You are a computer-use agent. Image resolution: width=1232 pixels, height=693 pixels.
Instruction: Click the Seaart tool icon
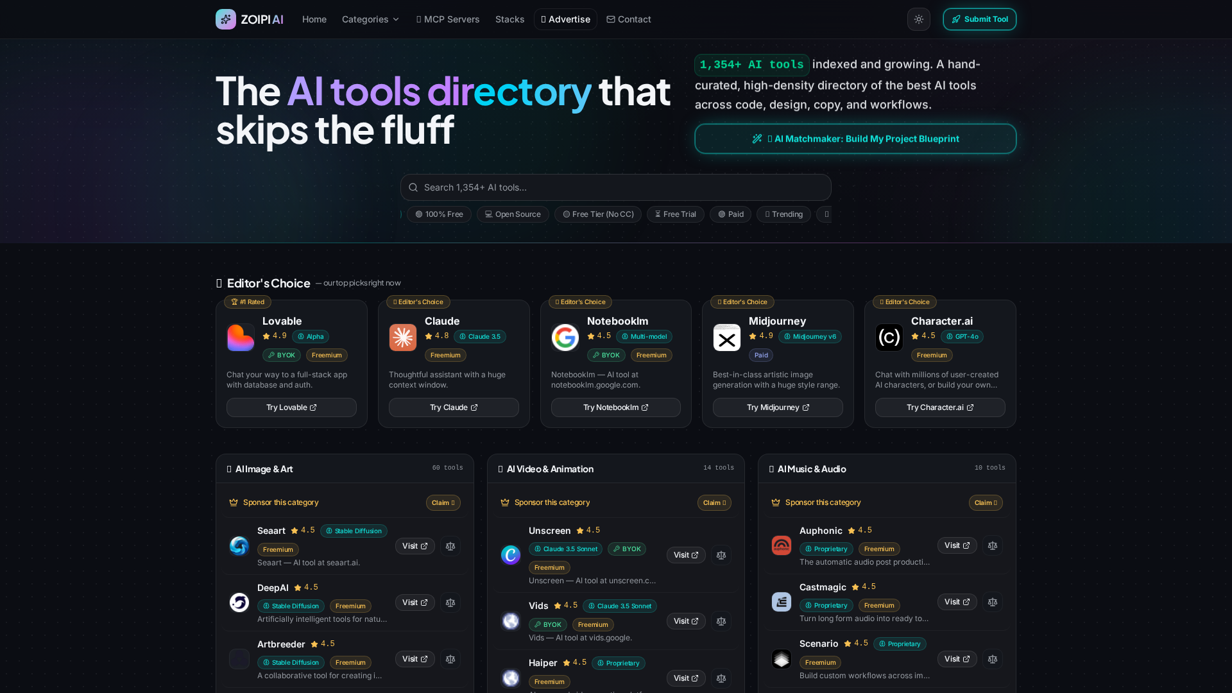point(239,546)
